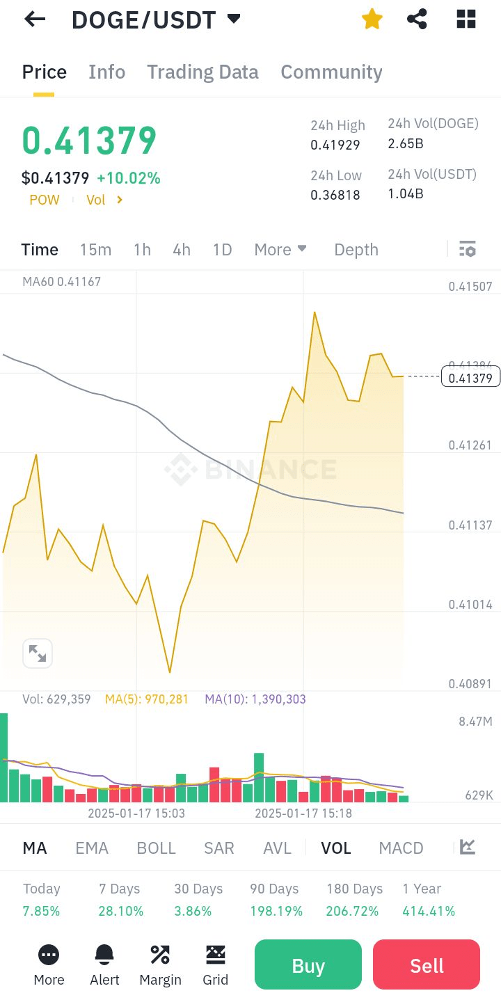The width and height of the screenshot is (501, 993).
Task: Expand the POW Vol tags chevron
Action: [120, 200]
